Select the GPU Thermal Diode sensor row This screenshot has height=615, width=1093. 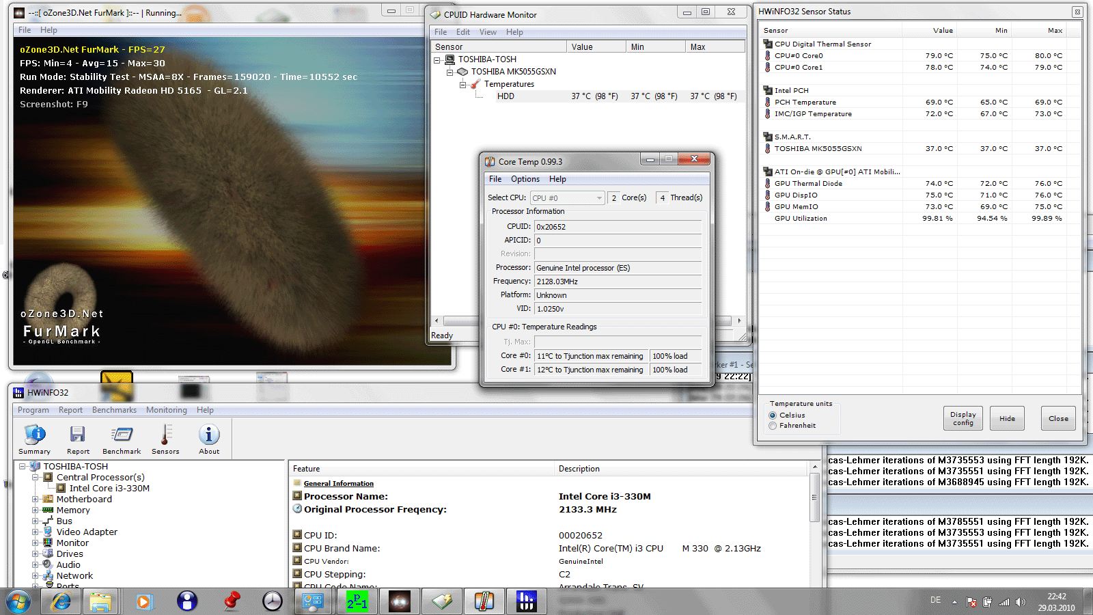[x=920, y=184]
